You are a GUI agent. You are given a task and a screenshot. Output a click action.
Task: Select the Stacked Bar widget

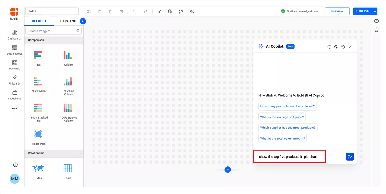coord(39,85)
